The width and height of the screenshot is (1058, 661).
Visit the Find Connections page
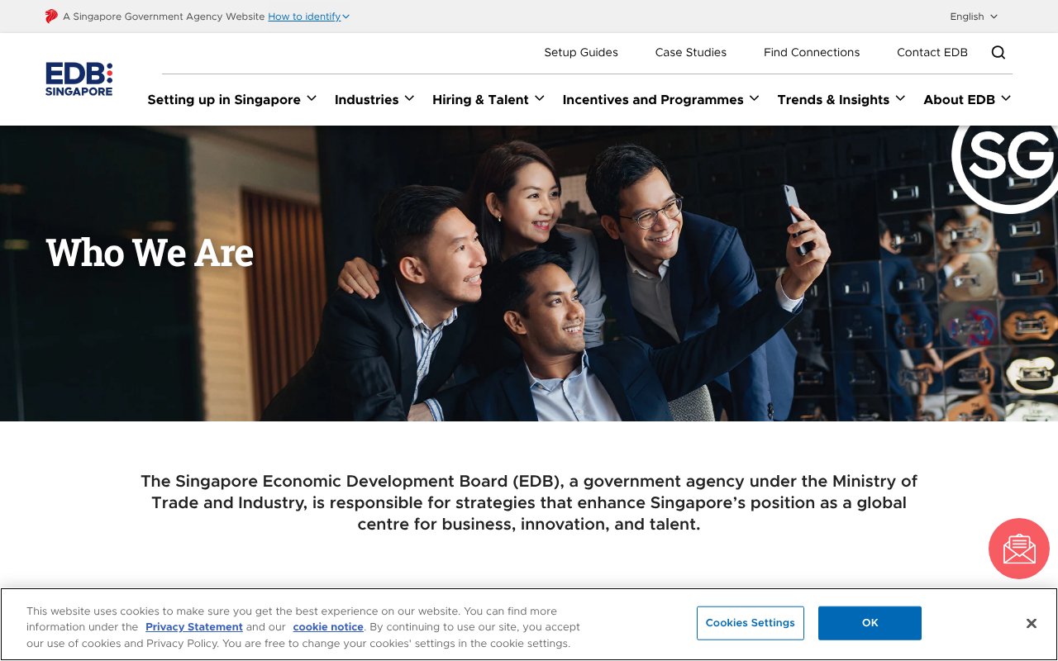click(x=812, y=52)
